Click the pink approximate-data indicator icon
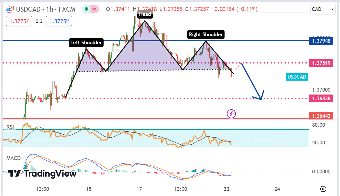Viewport: 340px width, 196px height. coord(94,9)
